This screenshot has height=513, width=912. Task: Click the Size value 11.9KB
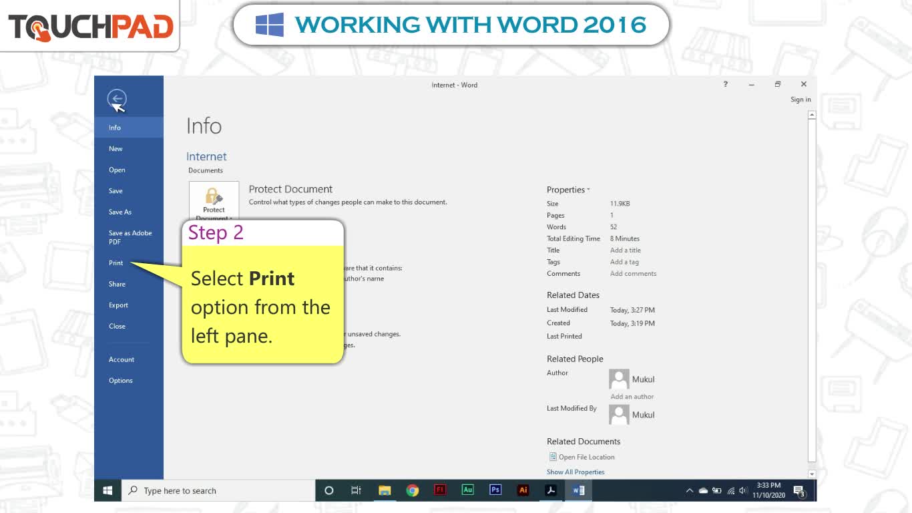point(620,204)
